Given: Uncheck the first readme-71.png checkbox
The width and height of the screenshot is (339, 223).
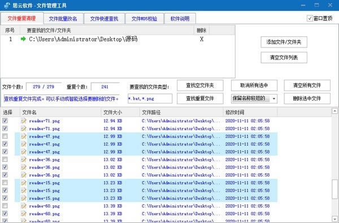Looking at the screenshot, I should pos(5,121).
